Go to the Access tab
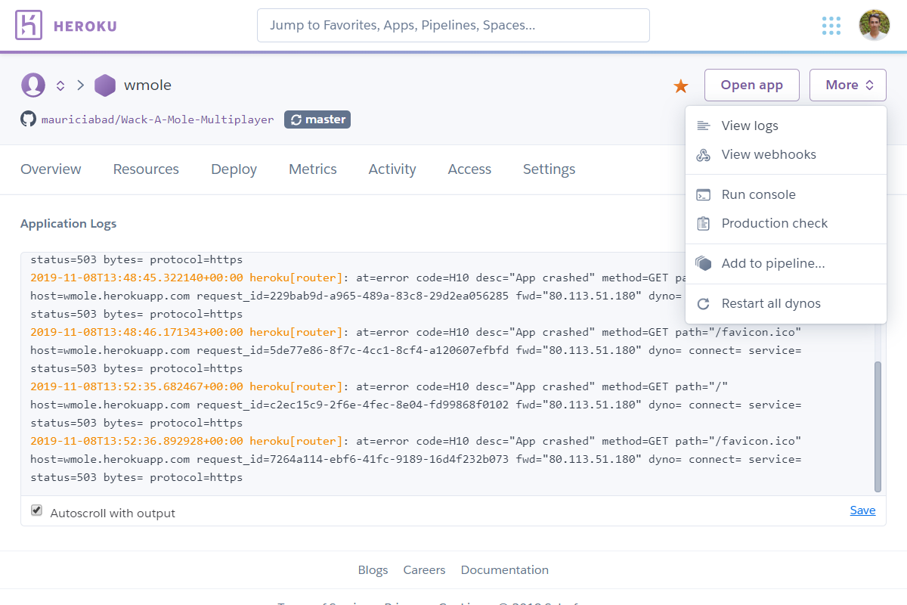Screen dimensions: 907x605 coord(469,169)
